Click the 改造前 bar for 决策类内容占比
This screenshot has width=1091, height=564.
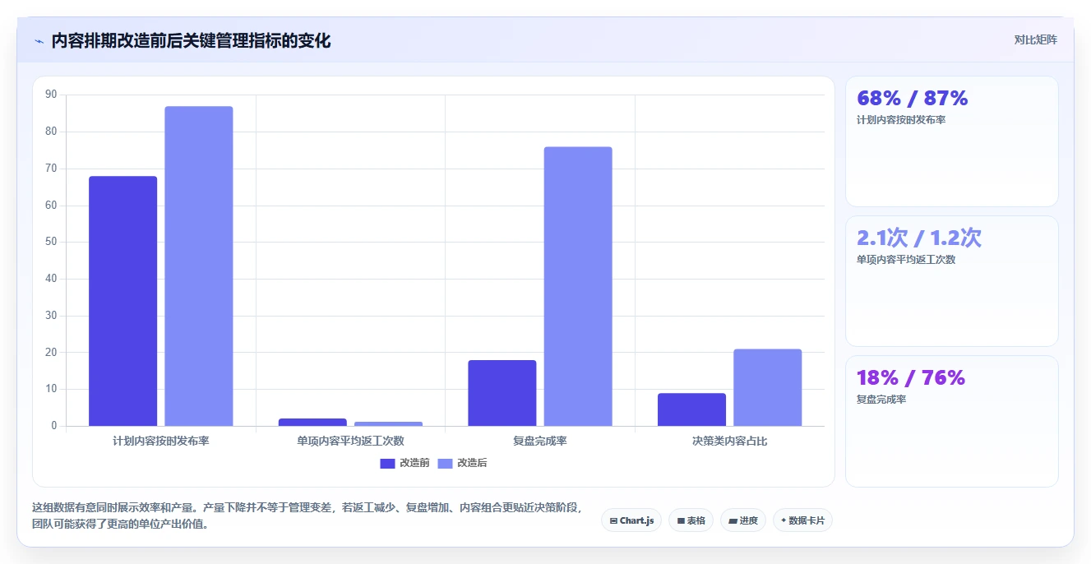coord(691,409)
